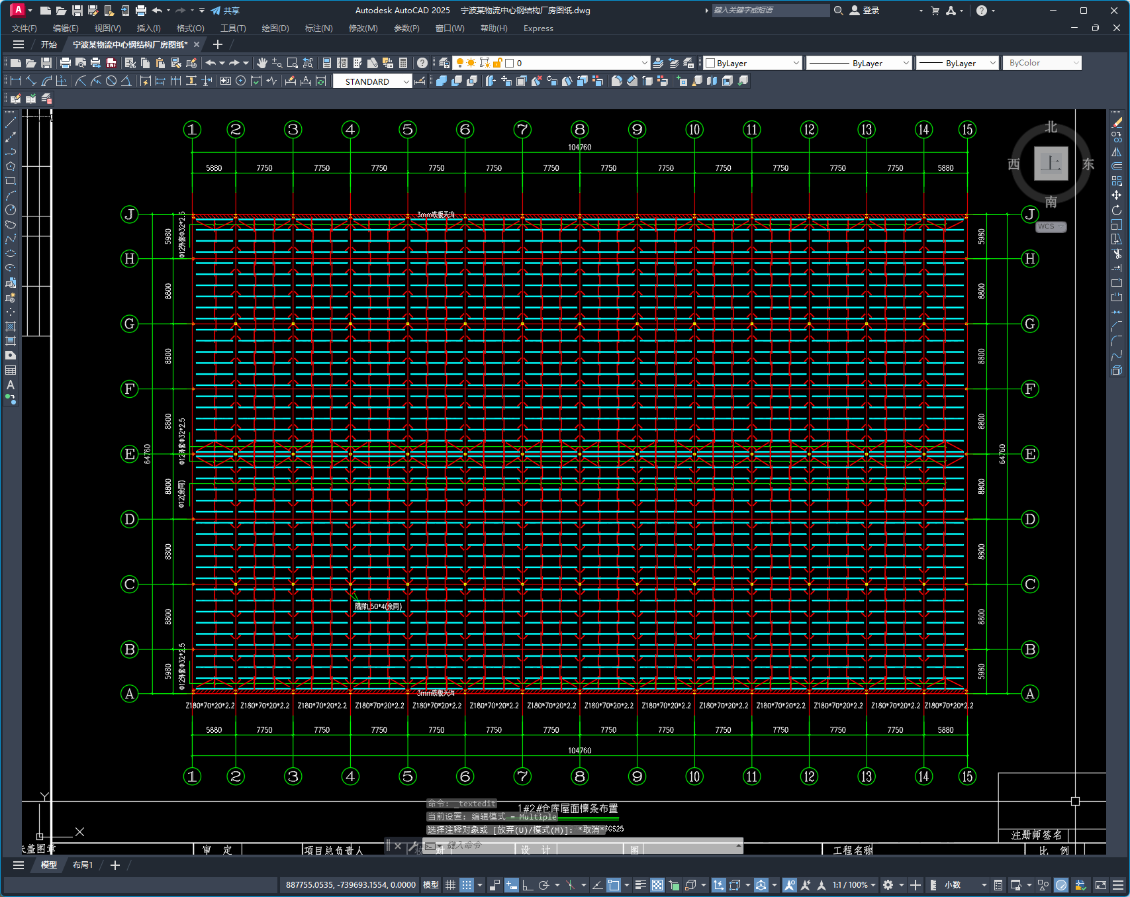Switch to the 布局1 layout tab
Screen dimensions: 1130x897
(83, 865)
